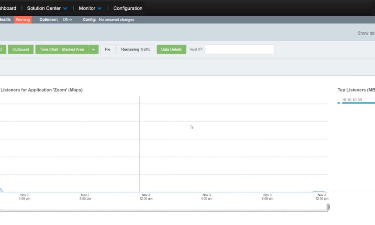
Task: Enable the Remaining Traffic option
Action: point(136,49)
